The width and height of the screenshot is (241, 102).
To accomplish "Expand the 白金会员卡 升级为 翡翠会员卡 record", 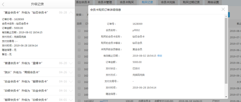I will 71,82.
